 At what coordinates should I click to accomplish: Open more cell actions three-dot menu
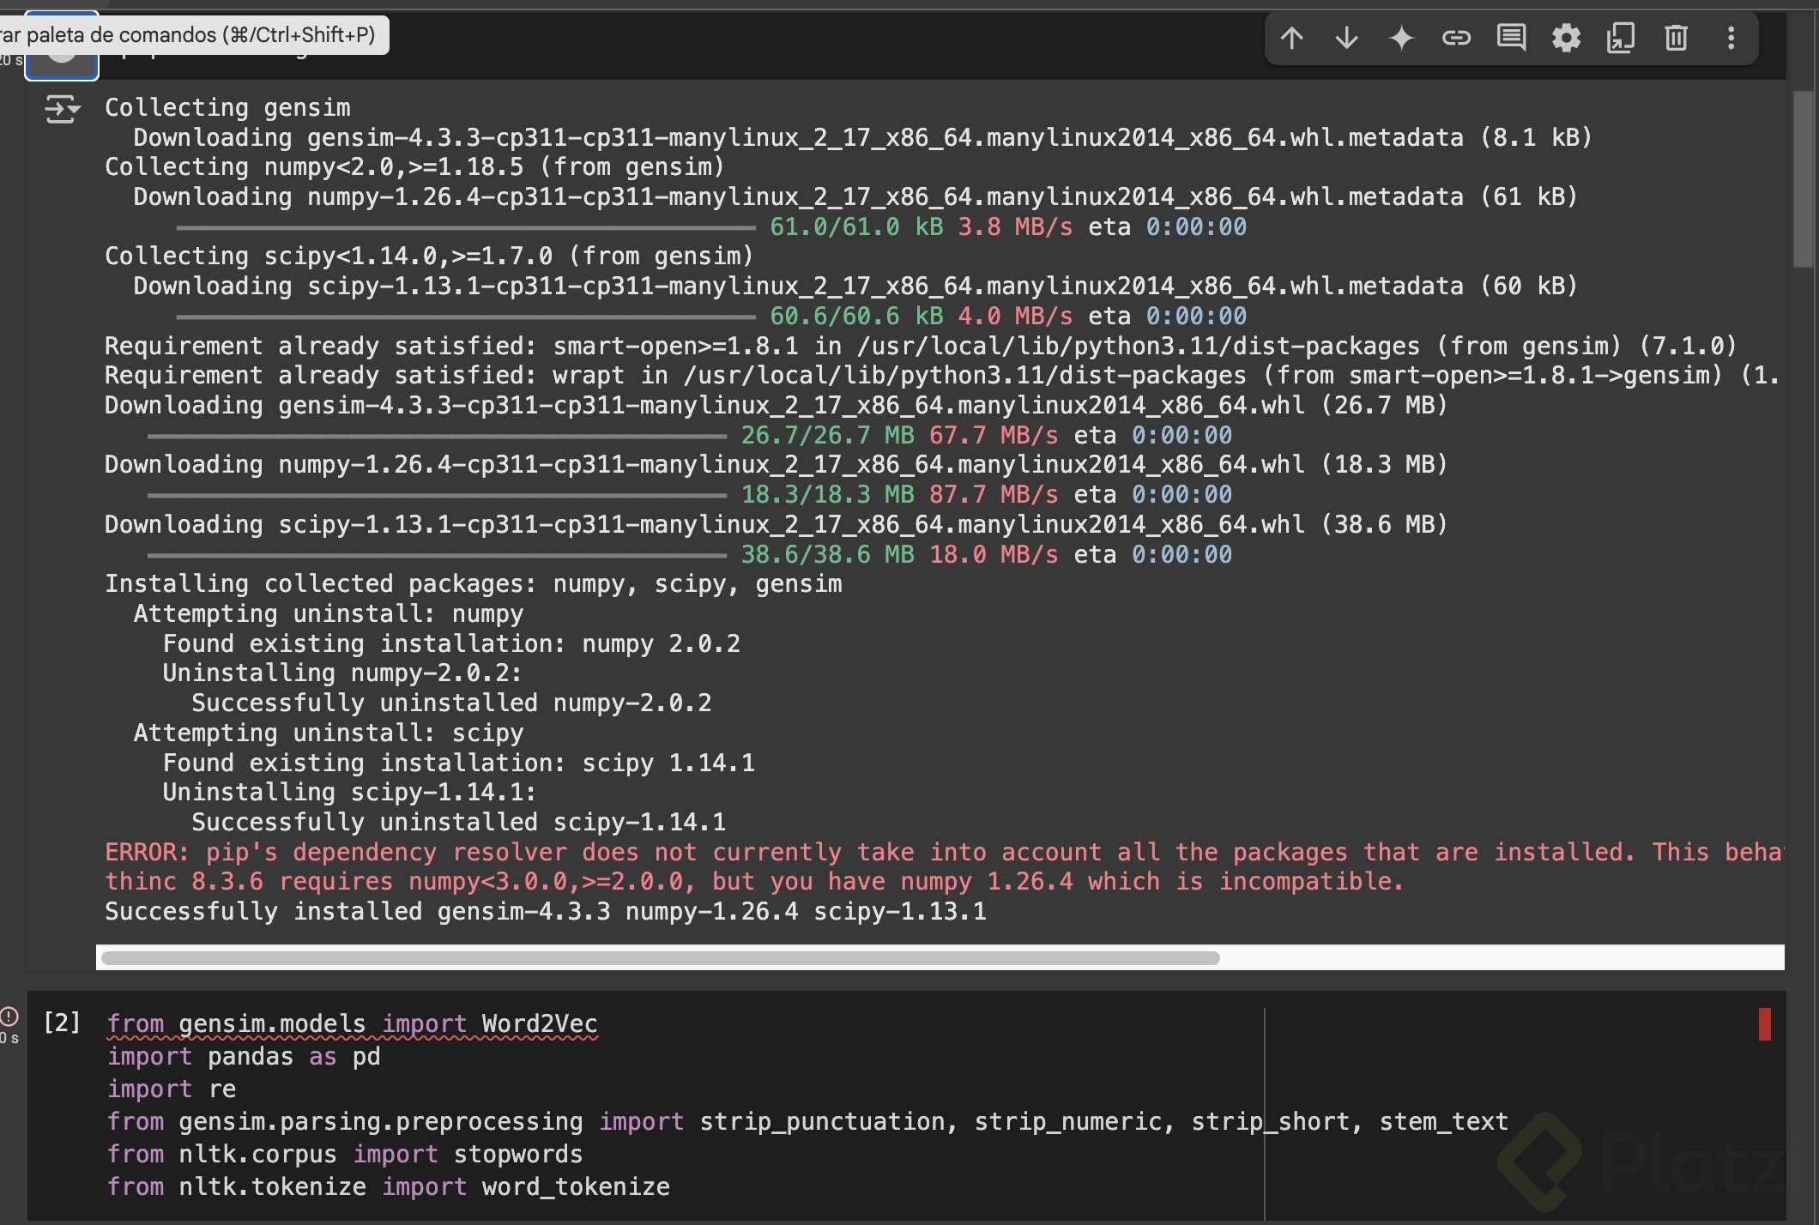[1731, 38]
